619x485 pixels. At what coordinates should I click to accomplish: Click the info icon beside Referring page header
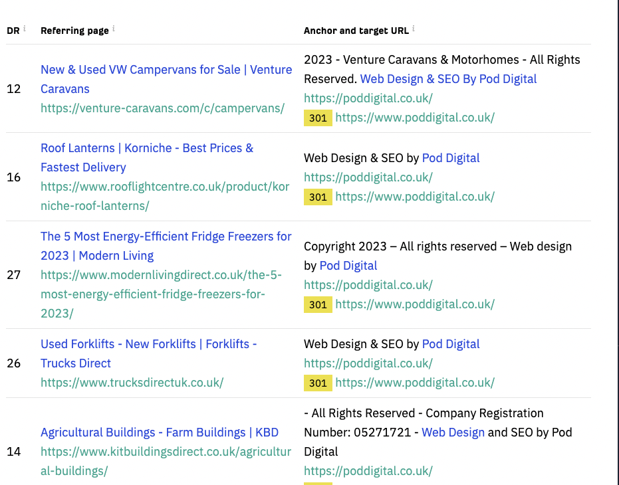(x=113, y=28)
